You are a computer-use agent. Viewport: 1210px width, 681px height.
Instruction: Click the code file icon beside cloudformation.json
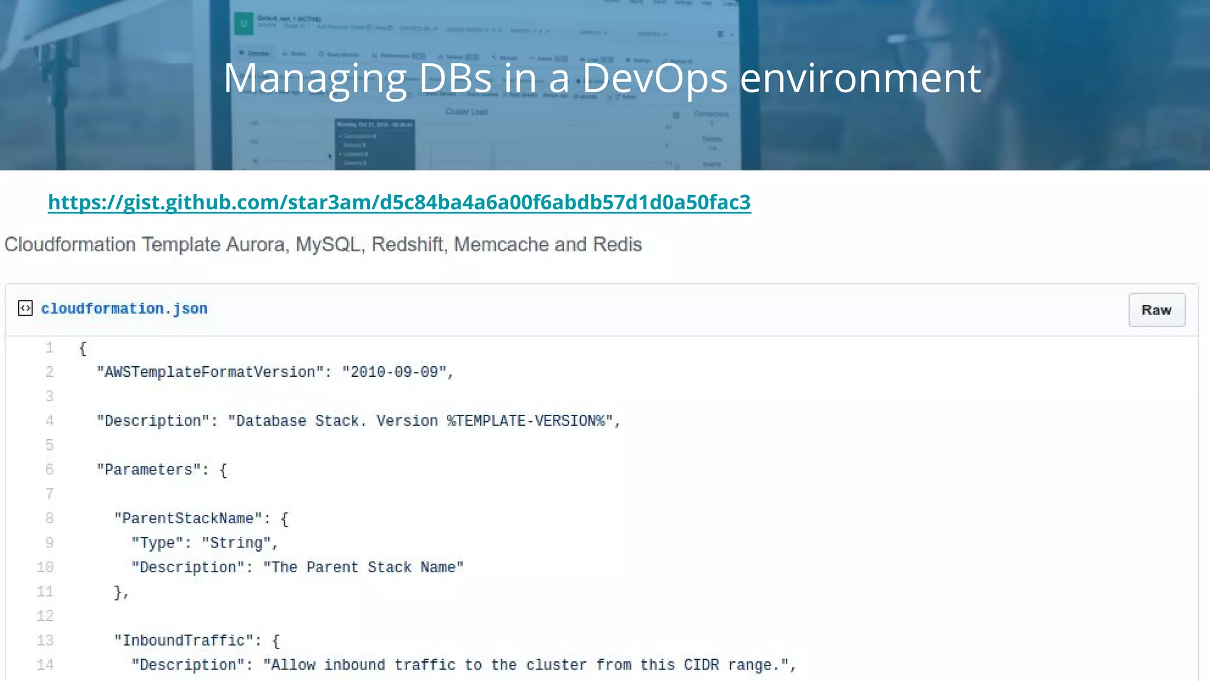tap(25, 308)
